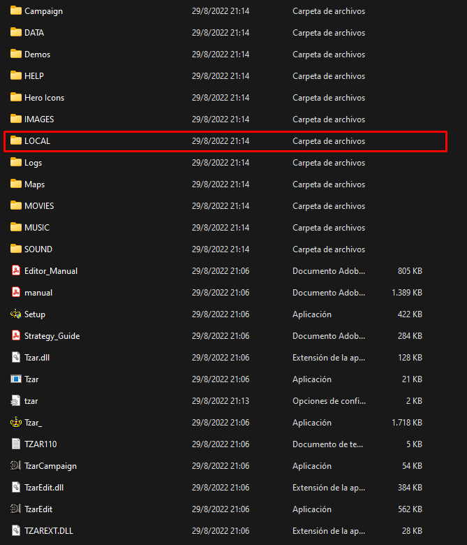Click the 54 KB size value
The width and height of the screenshot is (467, 545).
(x=412, y=466)
